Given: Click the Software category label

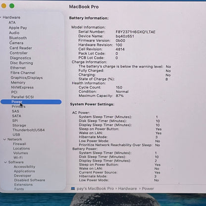Looking at the screenshot, I should point(16,162).
